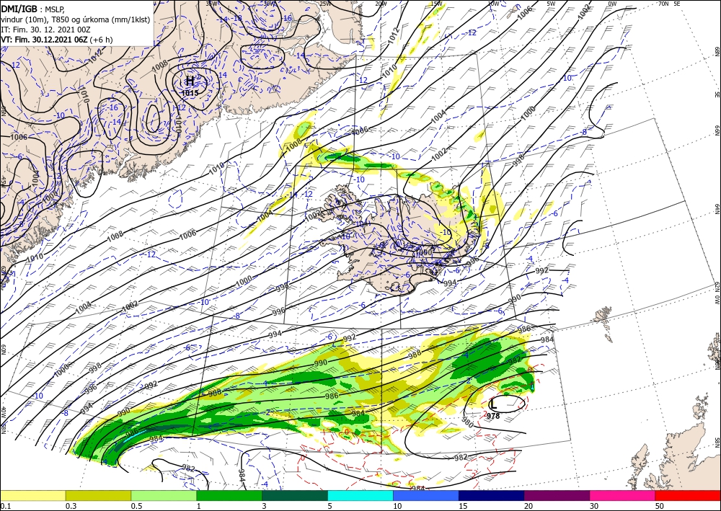Screen dimensions: 721x511
Task: Click the 70N label on the top edge
Action: click(x=663, y=3)
